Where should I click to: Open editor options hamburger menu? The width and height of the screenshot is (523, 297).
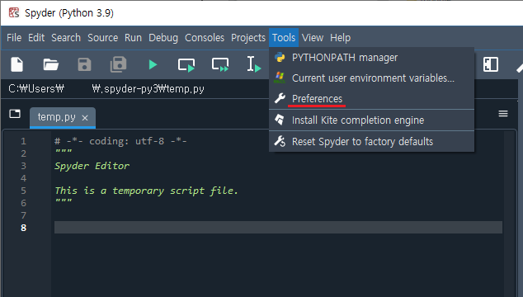click(x=503, y=114)
